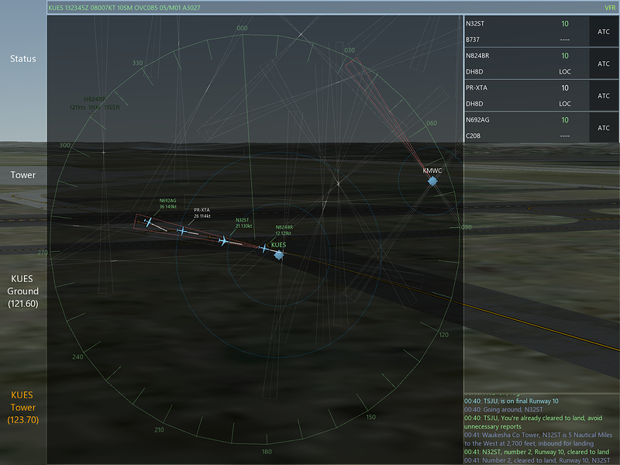The image size is (620, 465).
Task: Click the N32ST radar data label
Action: tap(243, 223)
